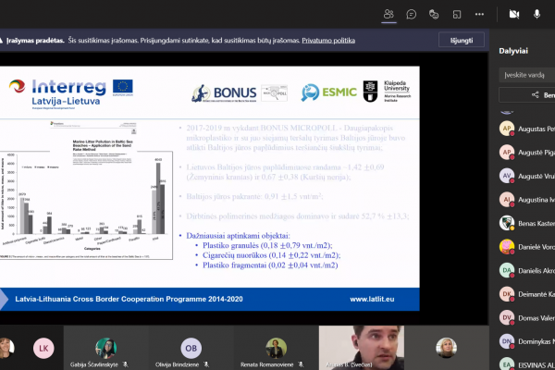Click the muted mic icon by Olivija
This screenshot has width=555, height=370.
pyautogui.click(x=206, y=364)
